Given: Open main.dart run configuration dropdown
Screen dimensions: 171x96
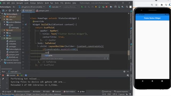Looking at the screenshot, I should click(55, 7).
